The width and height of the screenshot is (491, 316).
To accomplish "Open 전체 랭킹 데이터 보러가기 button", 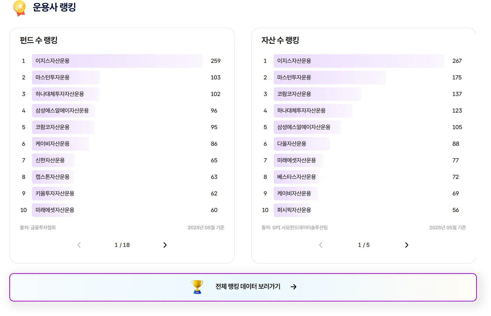I will point(243,287).
